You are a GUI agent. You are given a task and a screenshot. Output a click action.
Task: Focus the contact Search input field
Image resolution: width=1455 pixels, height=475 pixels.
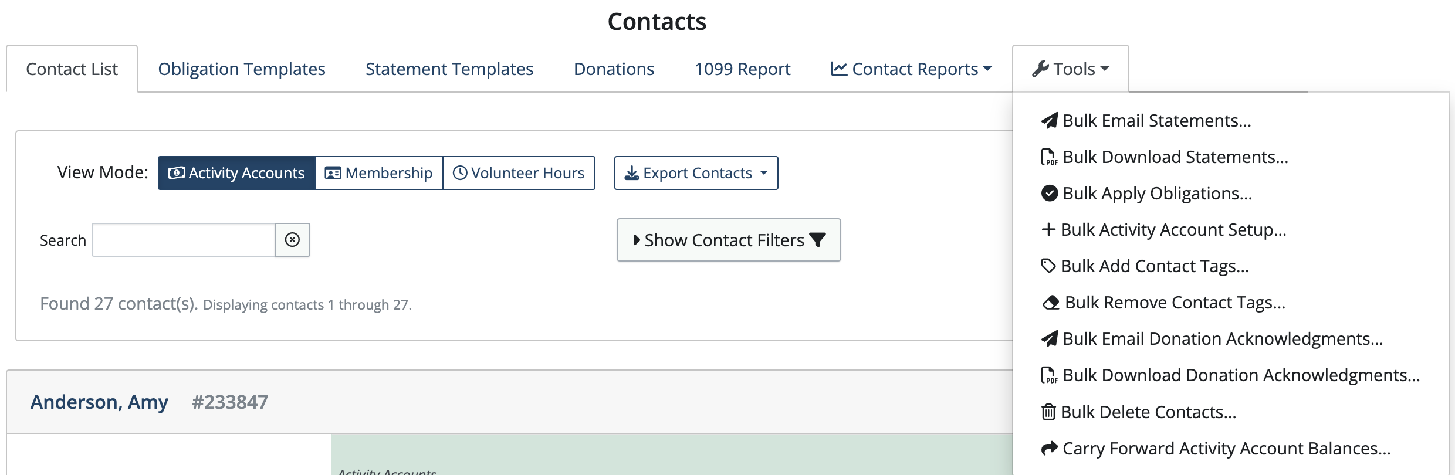click(184, 240)
